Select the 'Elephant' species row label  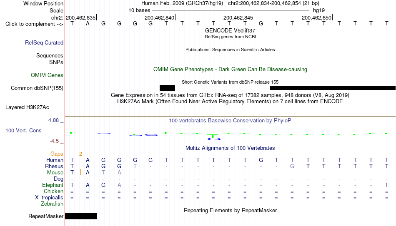coord(53,185)
